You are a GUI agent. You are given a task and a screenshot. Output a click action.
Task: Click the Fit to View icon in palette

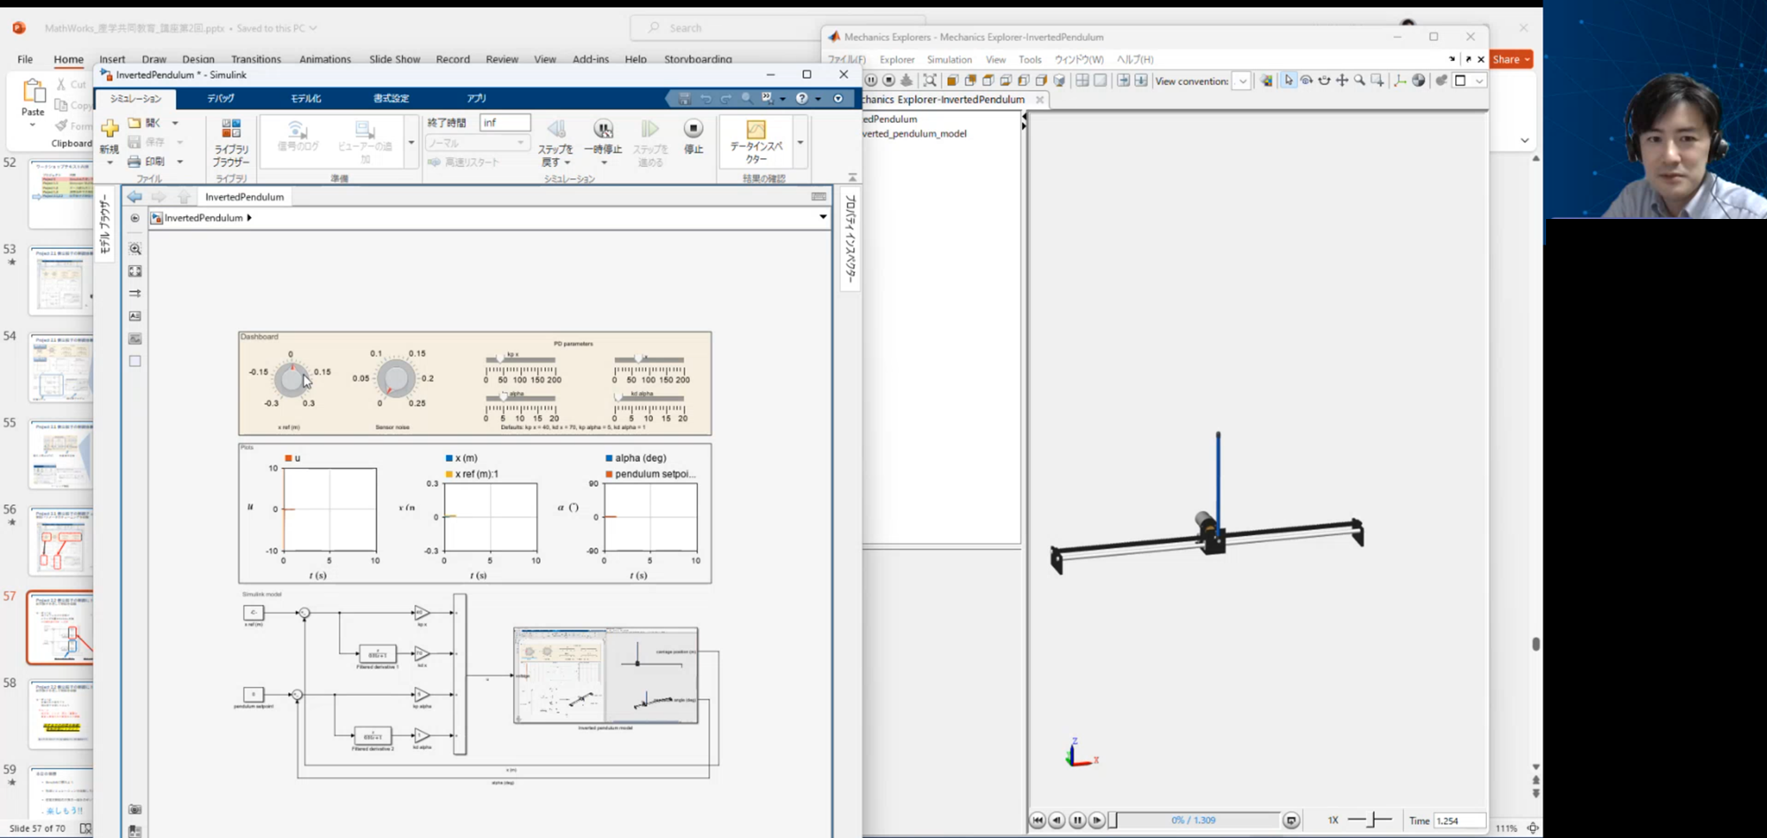[135, 271]
